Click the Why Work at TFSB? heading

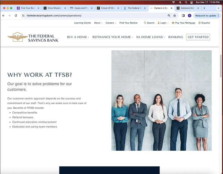(x=40, y=75)
